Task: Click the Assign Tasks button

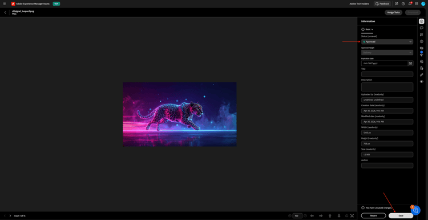Action: 393,13
